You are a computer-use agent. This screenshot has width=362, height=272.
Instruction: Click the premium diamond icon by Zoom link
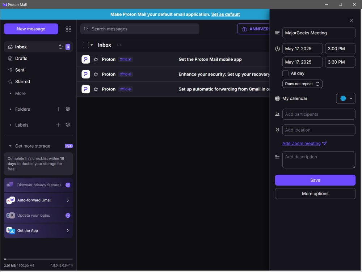(324, 144)
